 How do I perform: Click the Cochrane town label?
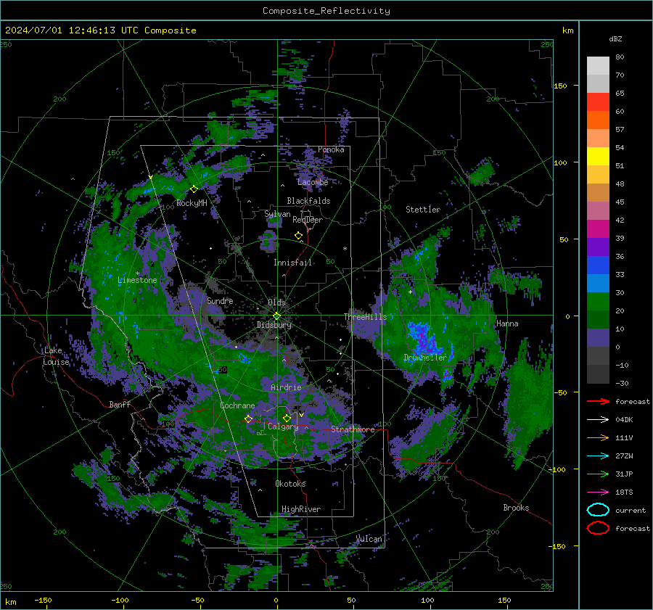pos(237,405)
